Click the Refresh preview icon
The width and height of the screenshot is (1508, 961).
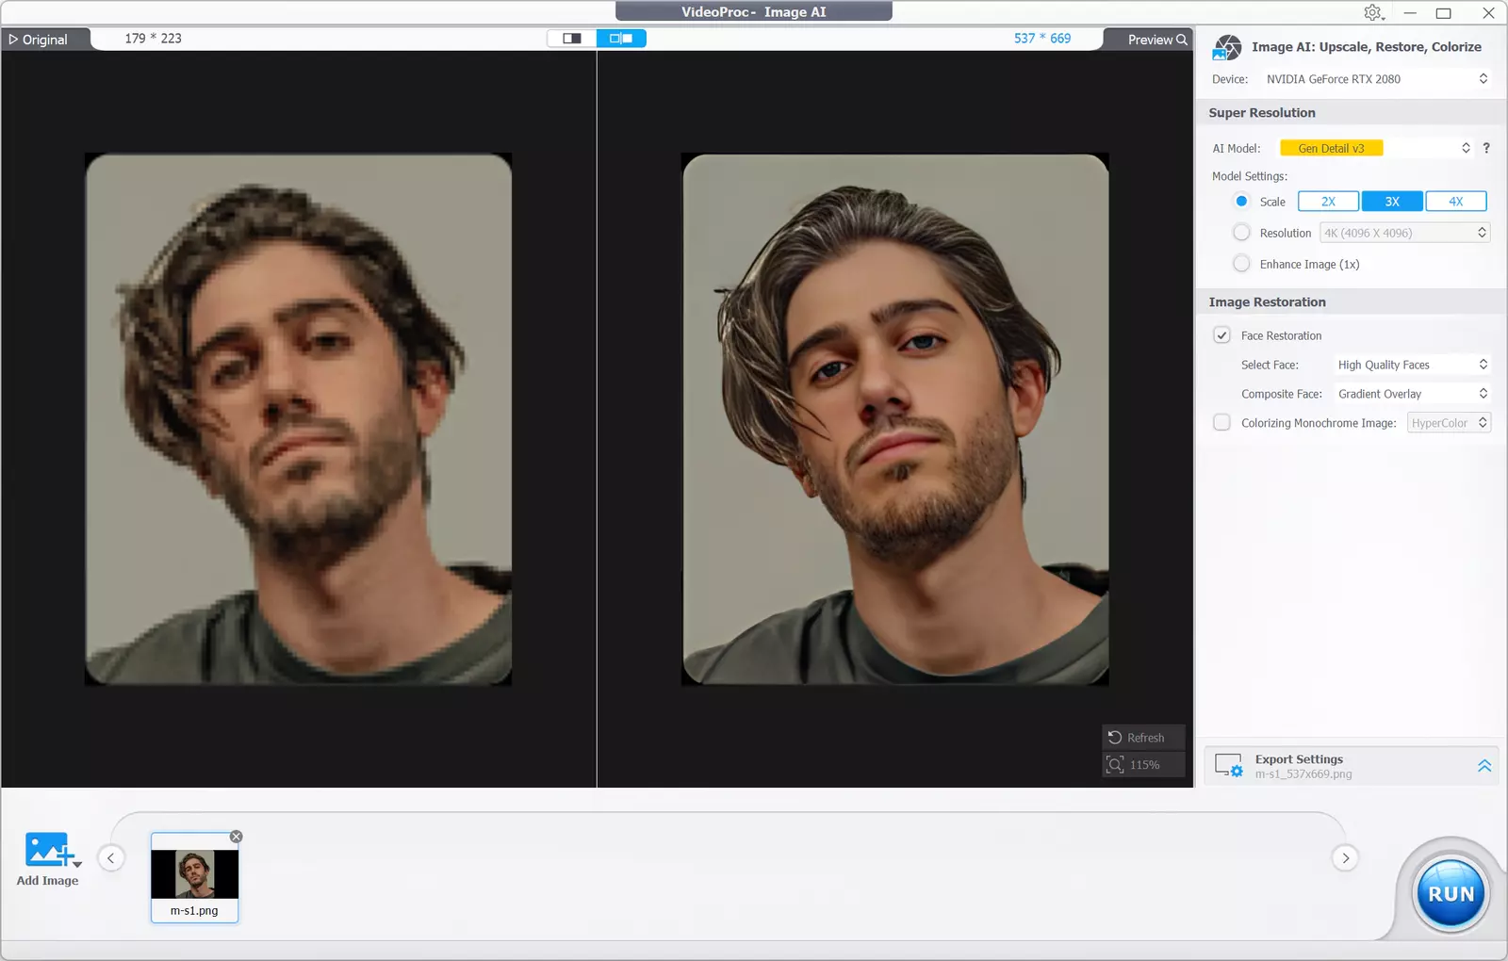click(x=1116, y=738)
